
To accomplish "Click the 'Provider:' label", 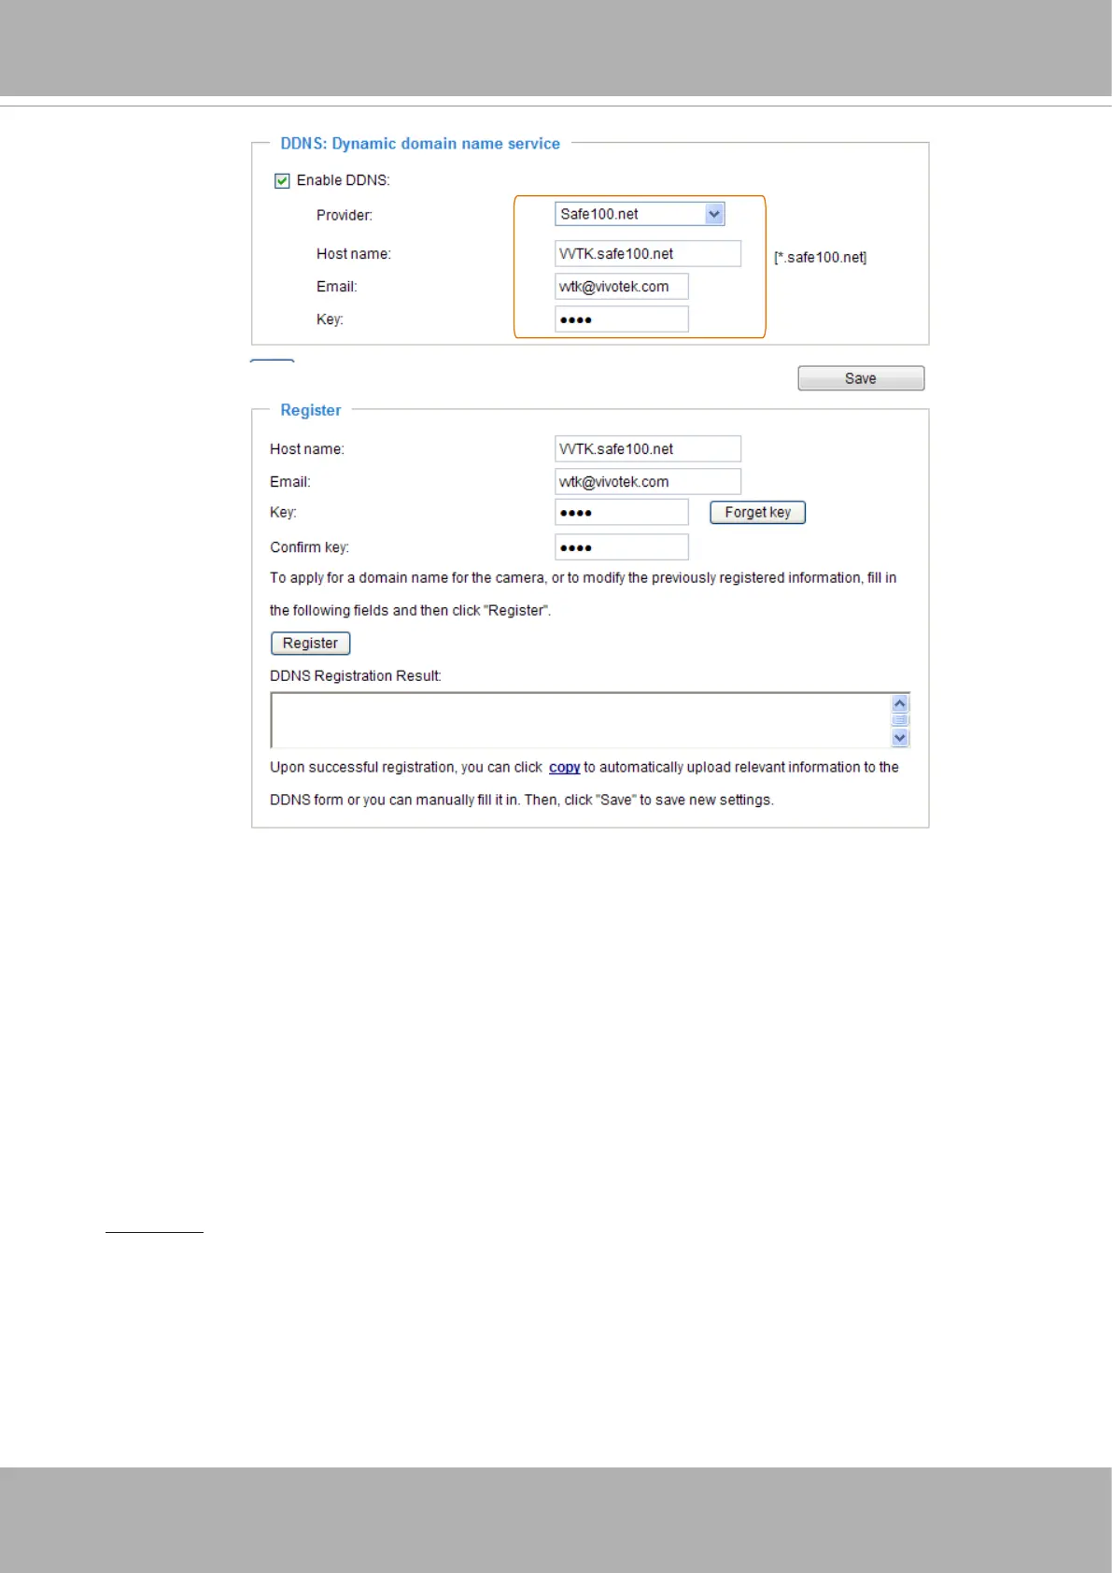I will click(x=345, y=216).
